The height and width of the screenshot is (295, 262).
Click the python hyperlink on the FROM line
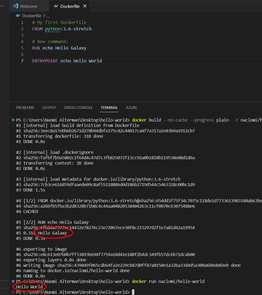pos(53,29)
